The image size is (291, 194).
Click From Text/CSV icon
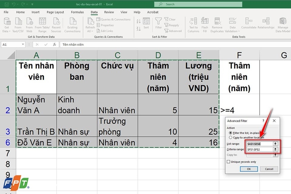(x=18, y=25)
